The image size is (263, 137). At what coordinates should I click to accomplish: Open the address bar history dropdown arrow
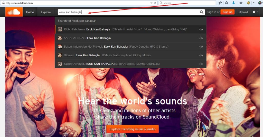(x=151, y=3)
